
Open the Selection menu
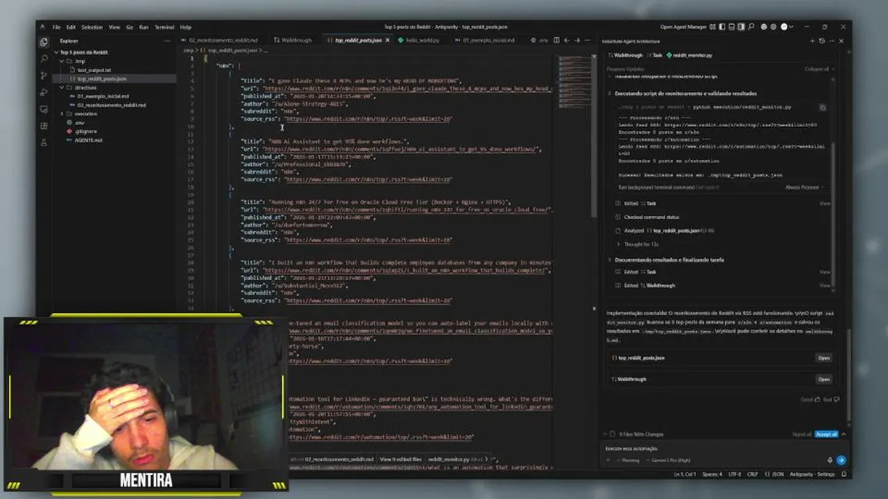(92, 27)
